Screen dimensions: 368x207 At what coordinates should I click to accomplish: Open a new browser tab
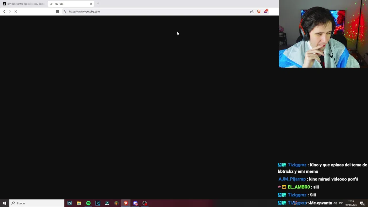pyautogui.click(x=98, y=4)
